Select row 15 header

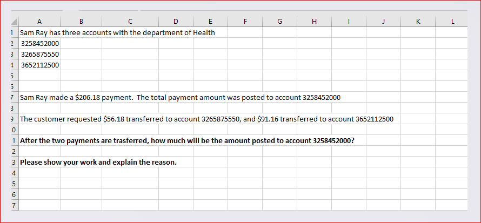pos(15,184)
